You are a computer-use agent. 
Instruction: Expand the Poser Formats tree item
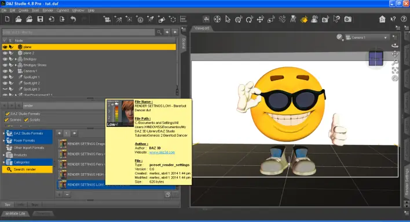coord(3,141)
